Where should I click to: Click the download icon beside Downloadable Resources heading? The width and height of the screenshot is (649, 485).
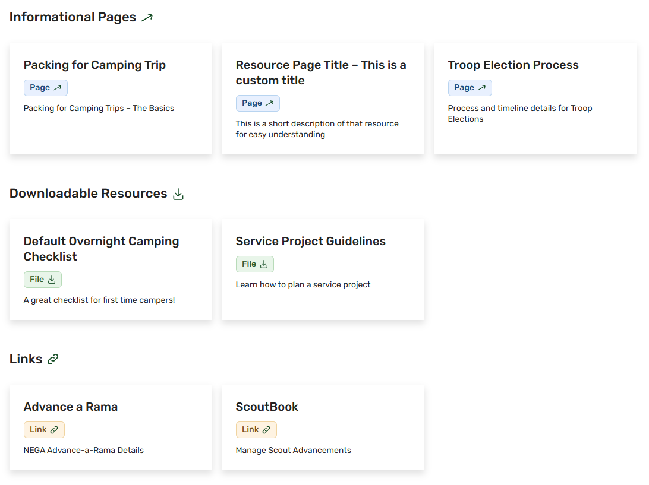[178, 194]
